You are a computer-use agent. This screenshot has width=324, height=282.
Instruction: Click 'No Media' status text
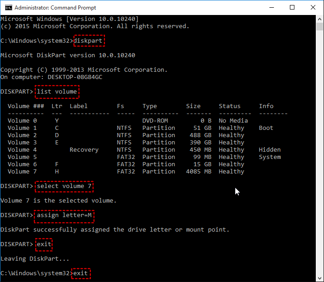pos(233,121)
